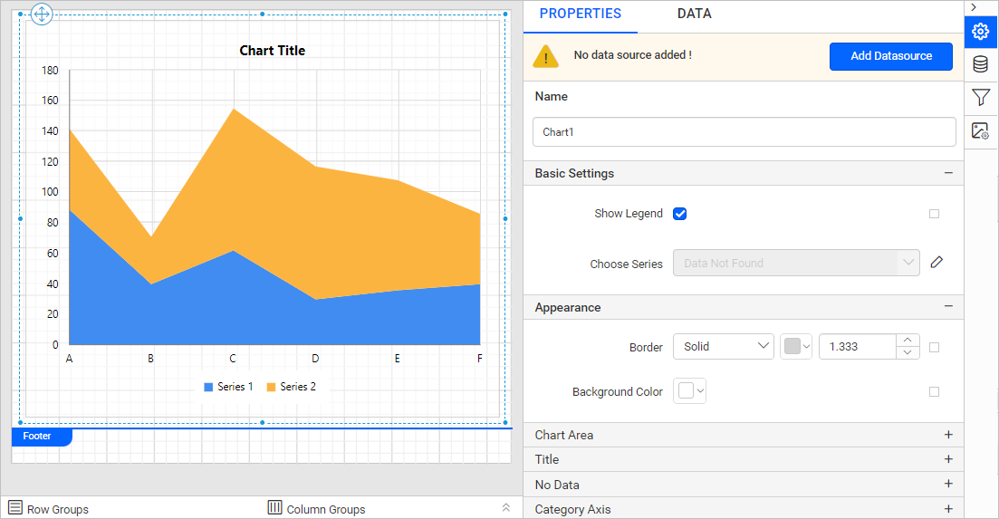This screenshot has width=999, height=519.
Task: Click the pencil edit icon beside Choose Series
Action: [x=937, y=263]
